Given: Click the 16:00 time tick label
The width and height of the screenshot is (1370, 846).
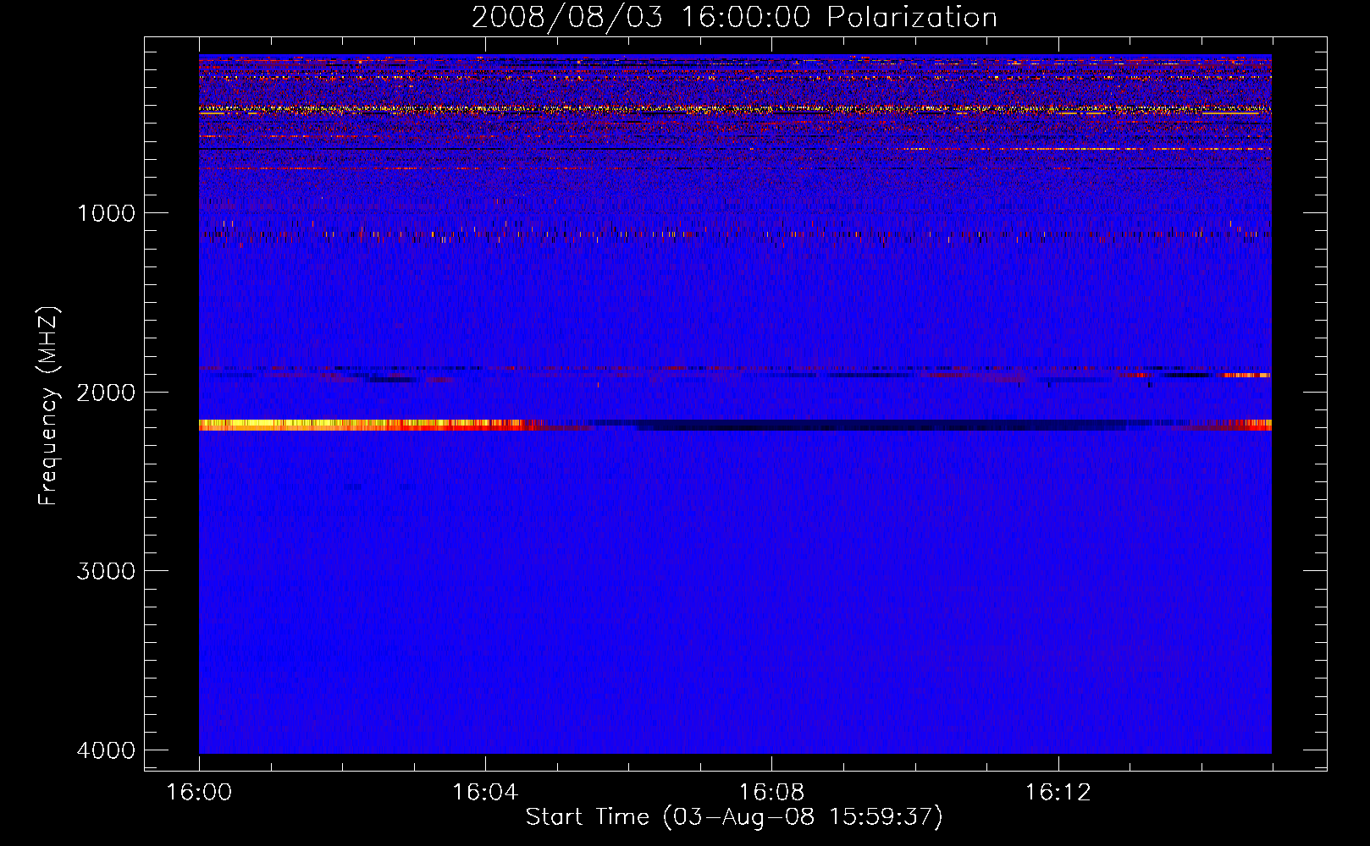Looking at the screenshot, I should point(199,793).
